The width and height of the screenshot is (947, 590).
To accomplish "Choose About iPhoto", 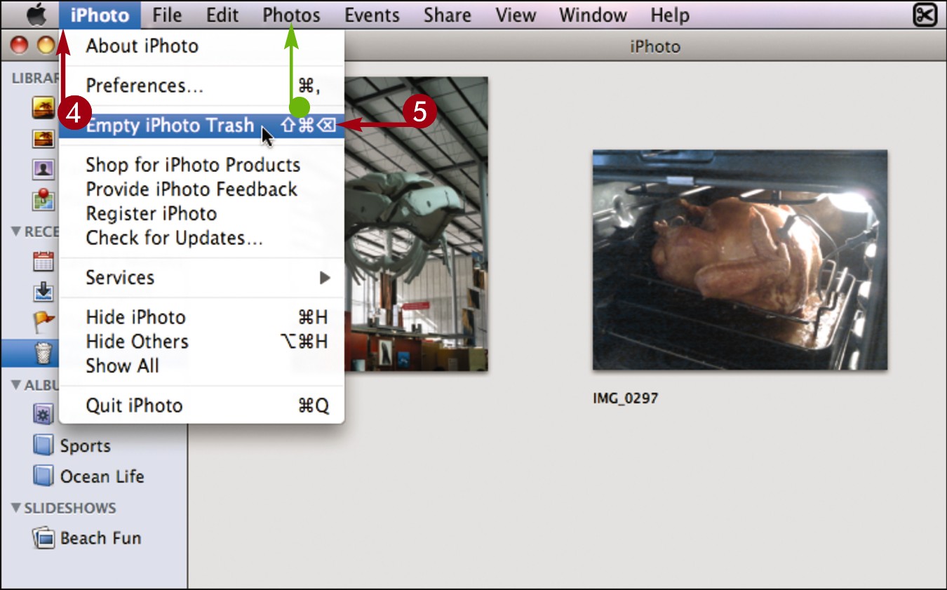I will click(202, 46).
